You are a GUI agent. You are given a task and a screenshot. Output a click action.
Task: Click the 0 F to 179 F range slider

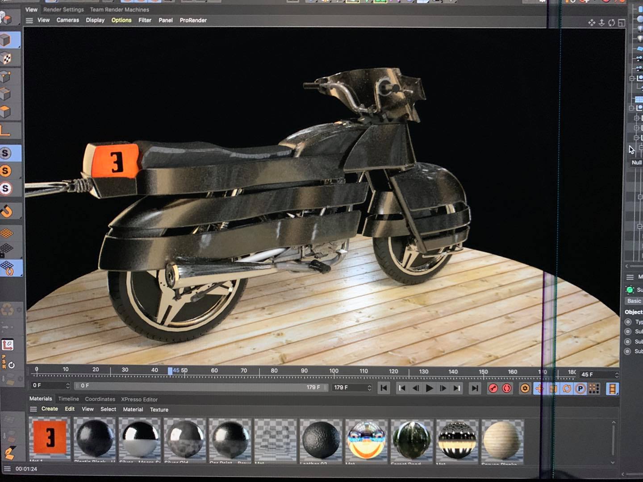(201, 386)
